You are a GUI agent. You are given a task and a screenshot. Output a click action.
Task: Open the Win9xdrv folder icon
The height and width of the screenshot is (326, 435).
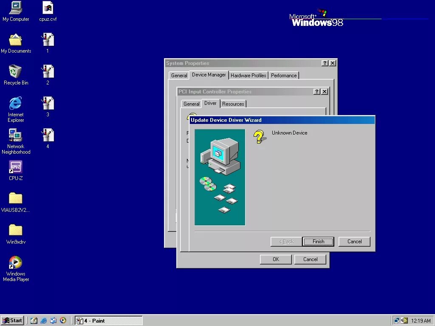tap(16, 231)
